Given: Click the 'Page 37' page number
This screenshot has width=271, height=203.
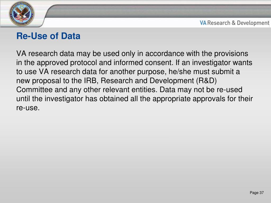Looking at the screenshot, I should click(257, 193).
